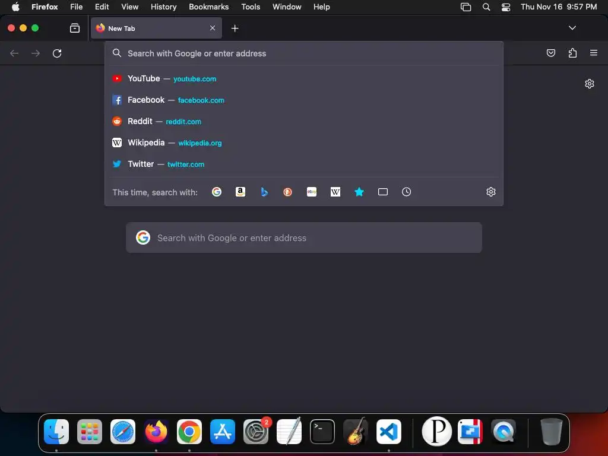Open App Store from the Dock
Image resolution: width=608 pixels, height=456 pixels.
223,432
